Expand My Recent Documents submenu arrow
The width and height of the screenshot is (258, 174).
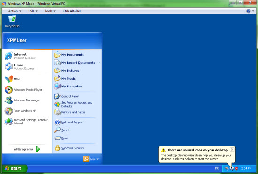pos(99,63)
